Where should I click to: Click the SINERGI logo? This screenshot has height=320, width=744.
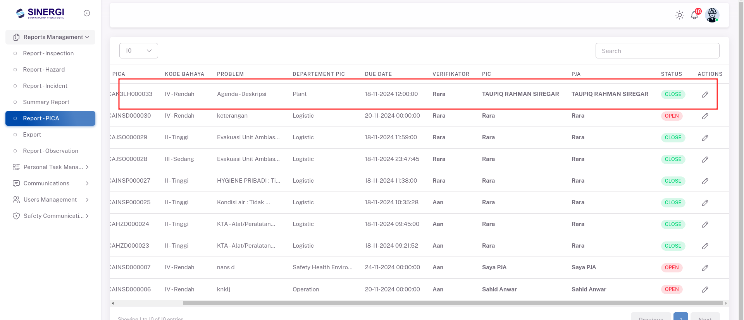(x=40, y=13)
